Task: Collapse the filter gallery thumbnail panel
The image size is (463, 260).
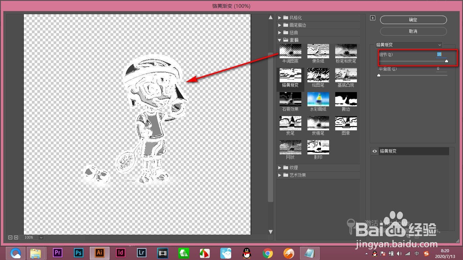Action: click(373, 18)
